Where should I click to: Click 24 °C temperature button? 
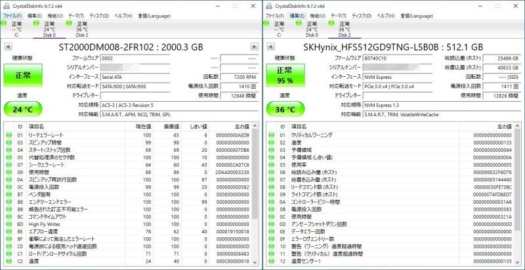(23, 109)
